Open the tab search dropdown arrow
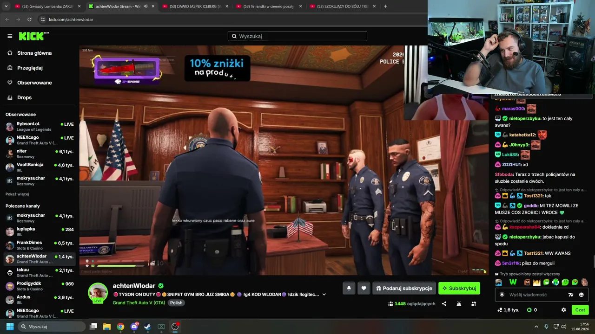Viewport: 595px width, 334px height. coord(6,6)
